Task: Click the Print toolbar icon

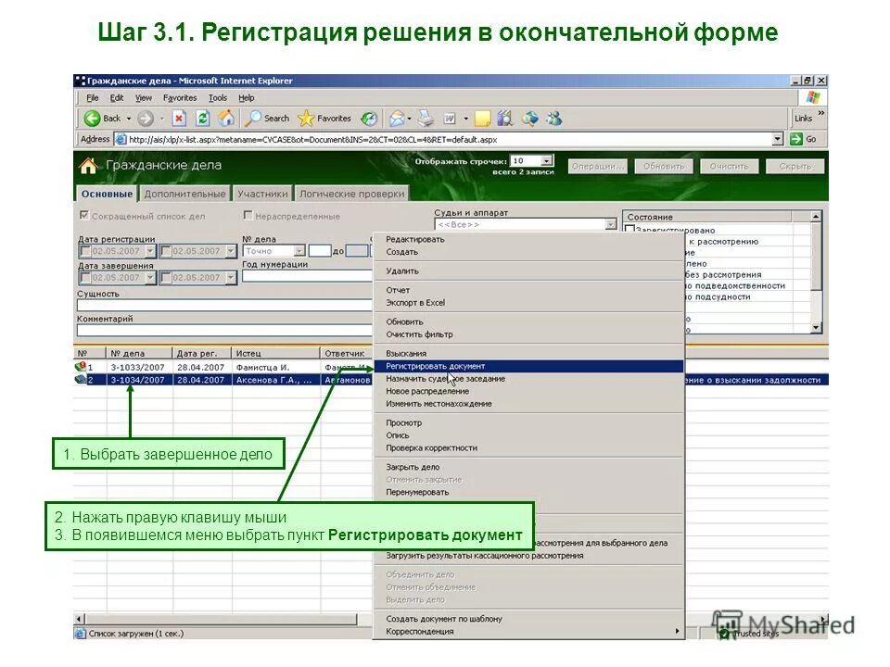Action: [426, 119]
